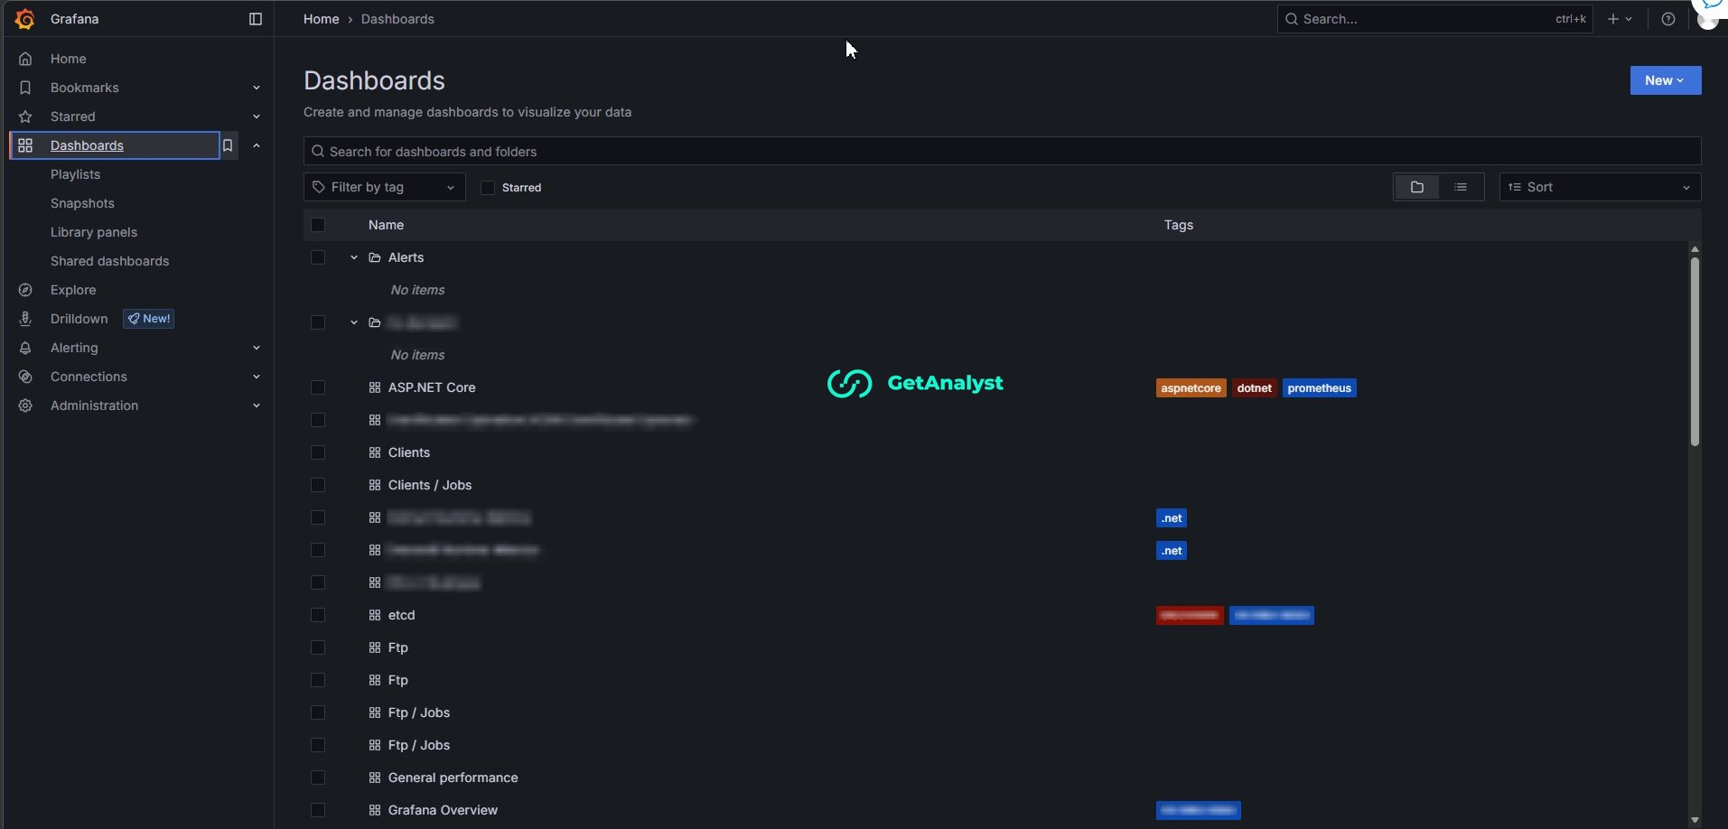Click the blue New button
The image size is (1728, 829).
pyautogui.click(x=1665, y=80)
